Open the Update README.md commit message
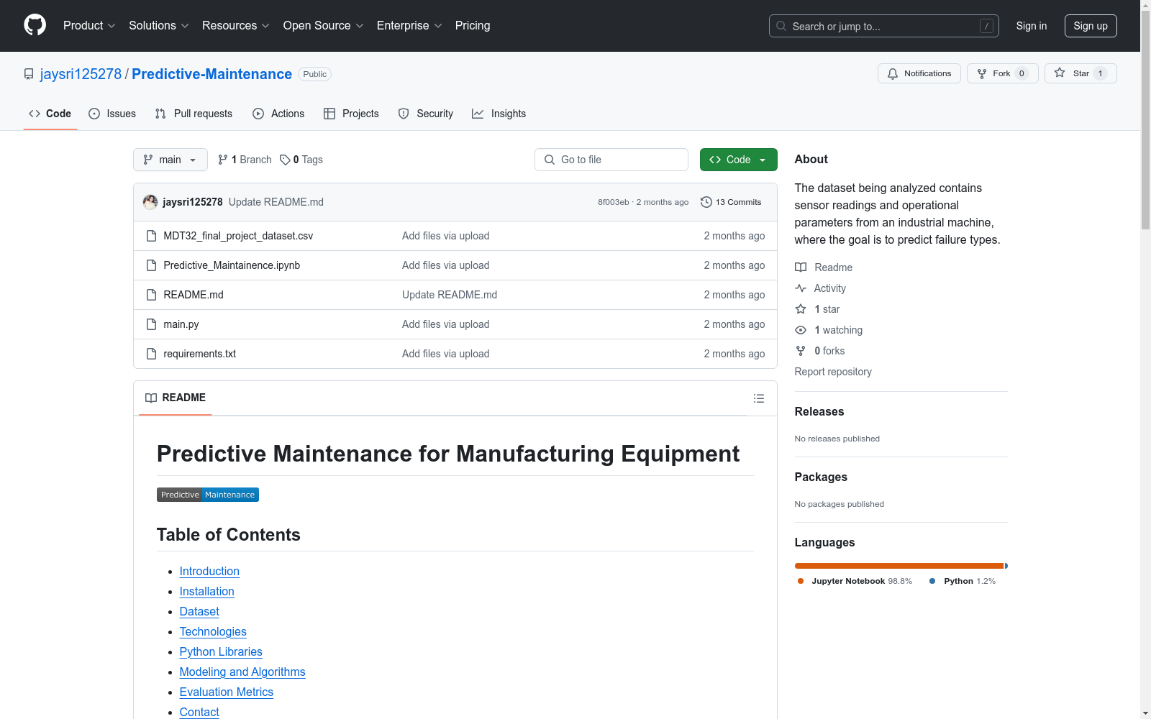This screenshot has height=719, width=1151. (x=276, y=202)
